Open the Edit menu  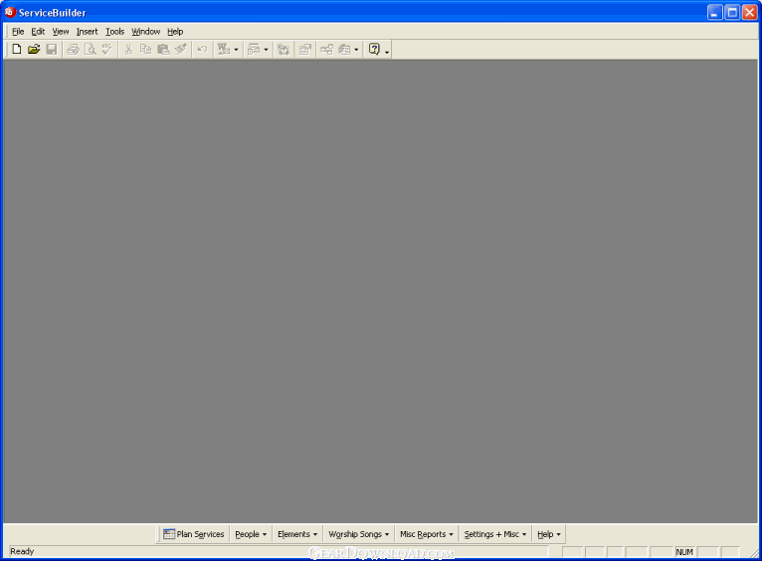pyautogui.click(x=38, y=32)
